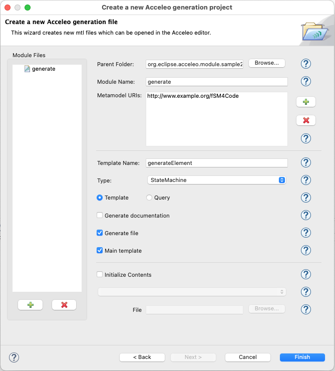Select the fSM4Code metamodel URI entry
Screen dimensions: 335x371
[x=193, y=96]
